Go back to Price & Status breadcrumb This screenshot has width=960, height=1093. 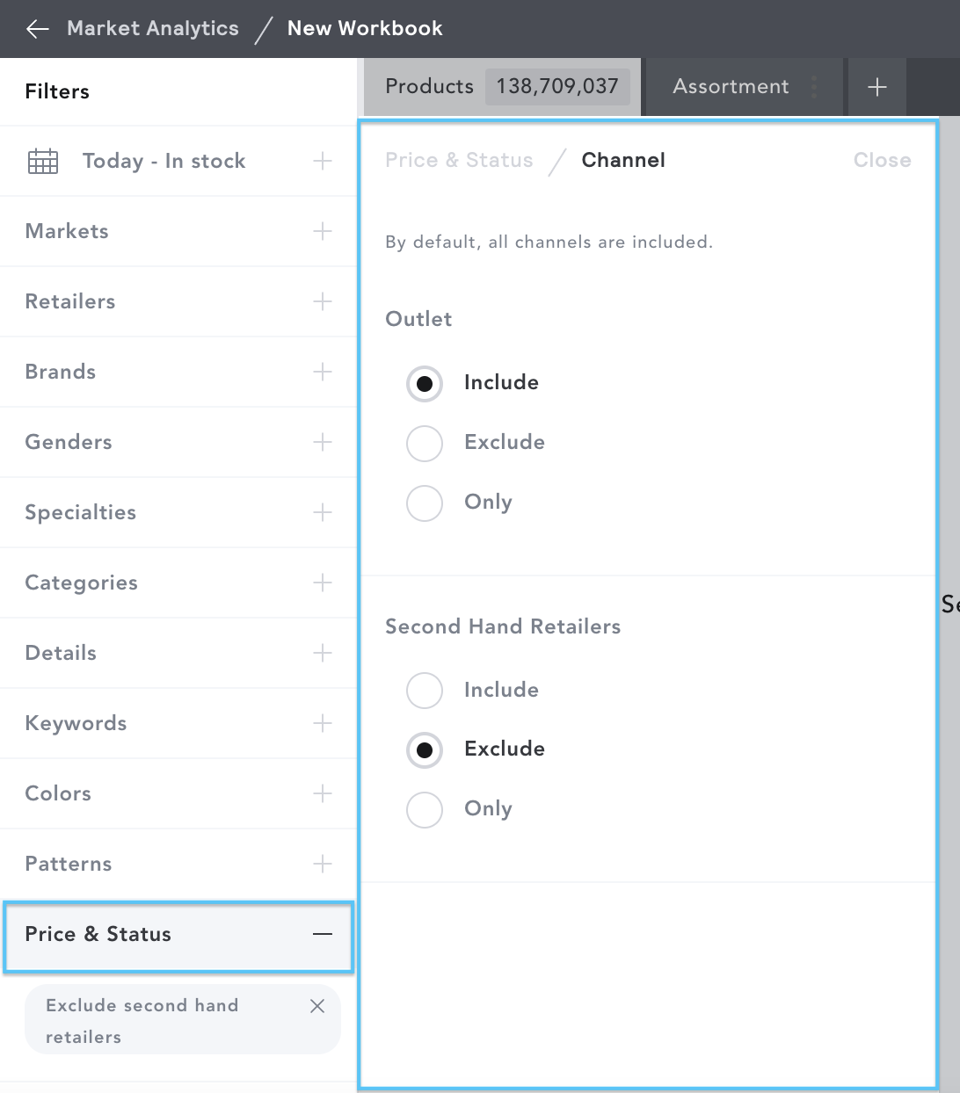[x=459, y=160]
